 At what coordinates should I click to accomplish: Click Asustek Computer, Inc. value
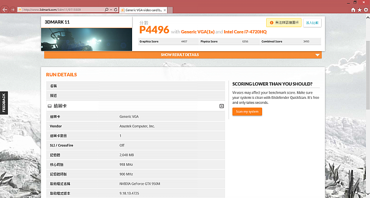tap(137, 126)
